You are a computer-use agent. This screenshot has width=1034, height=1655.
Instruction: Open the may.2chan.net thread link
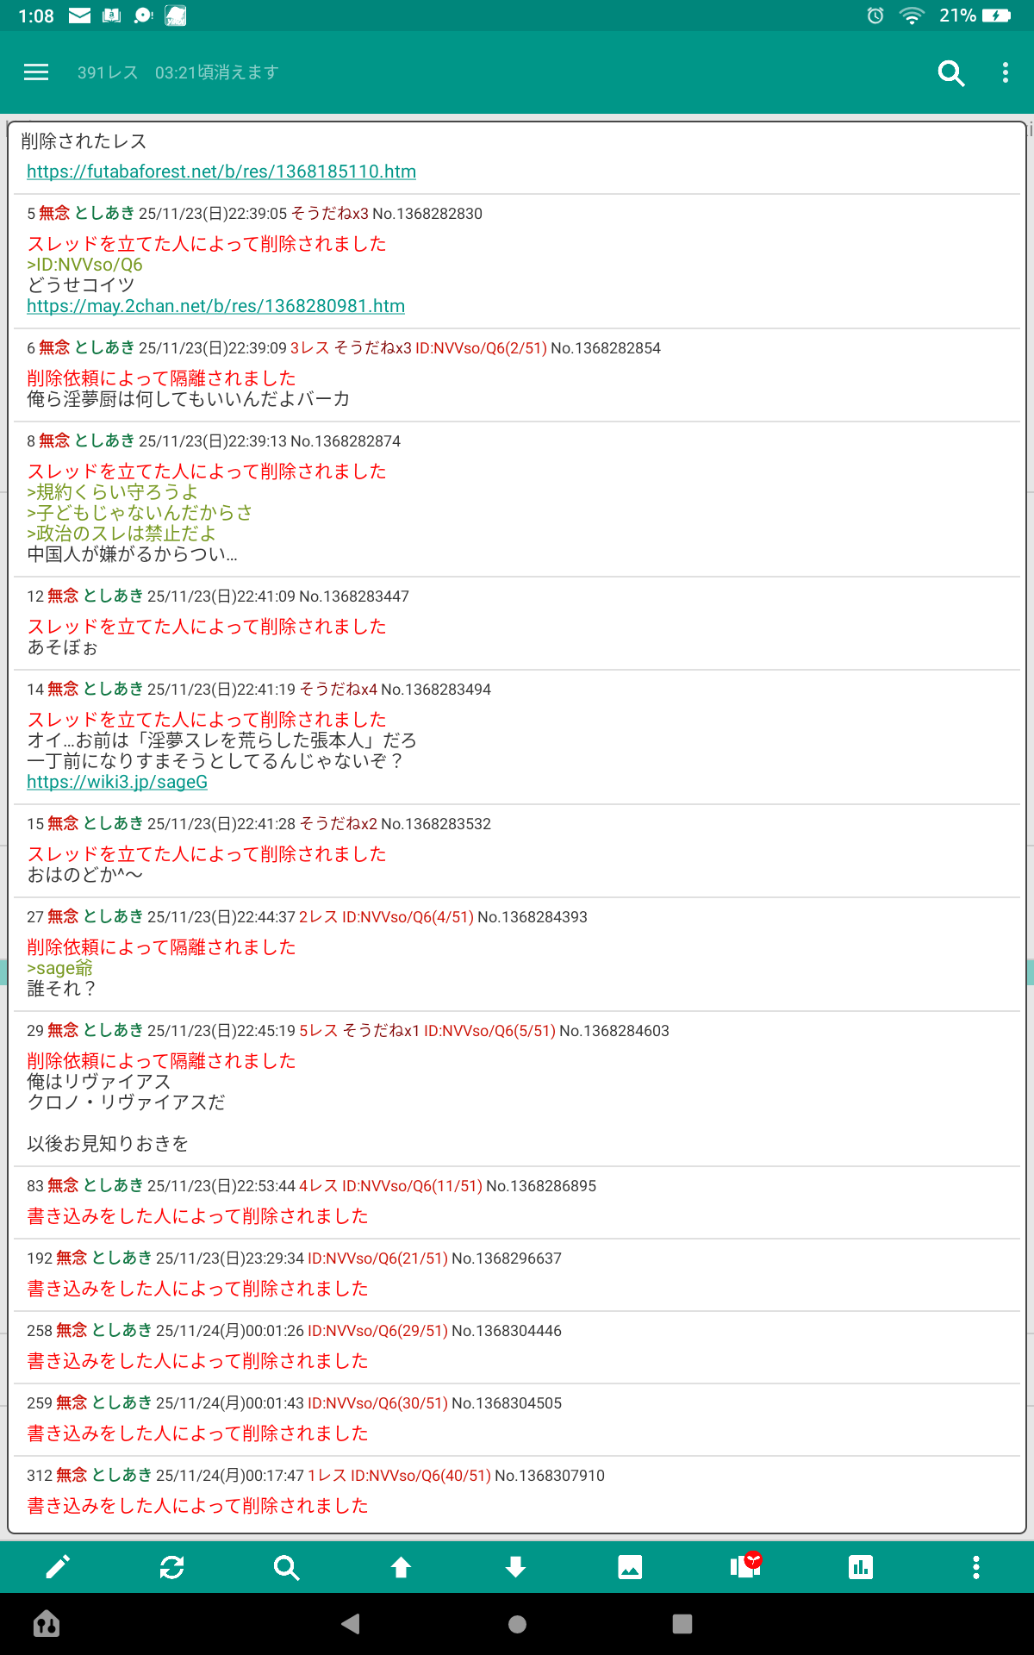tap(215, 306)
